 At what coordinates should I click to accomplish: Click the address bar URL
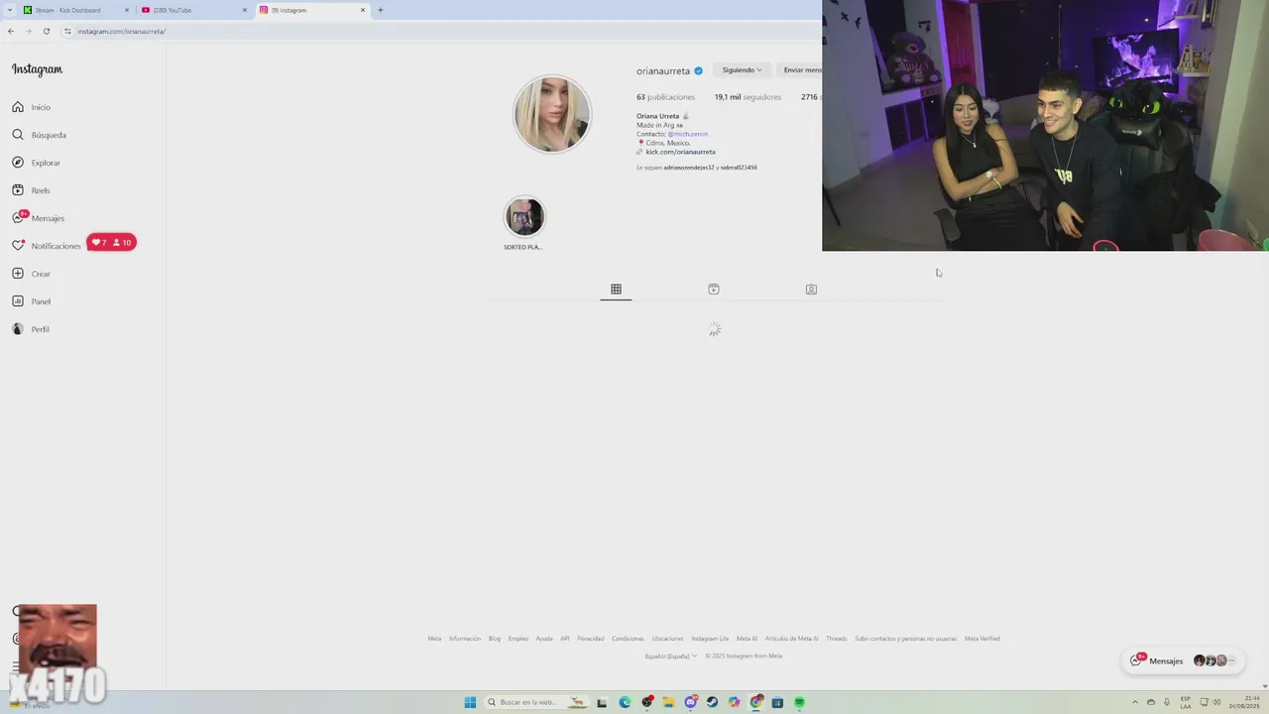[121, 32]
